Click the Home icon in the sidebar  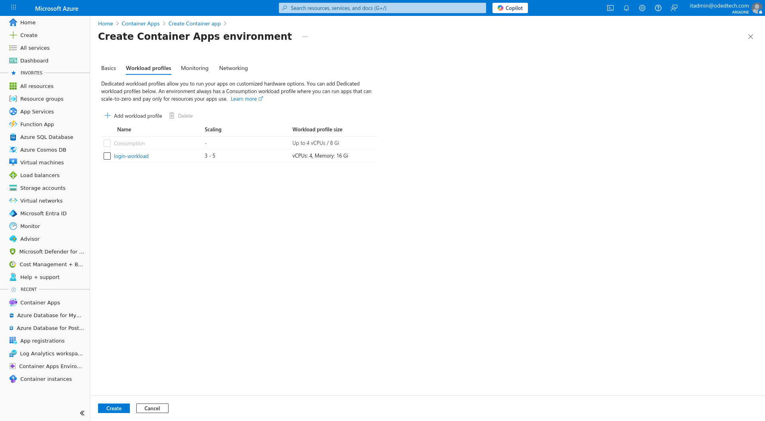coord(13,22)
